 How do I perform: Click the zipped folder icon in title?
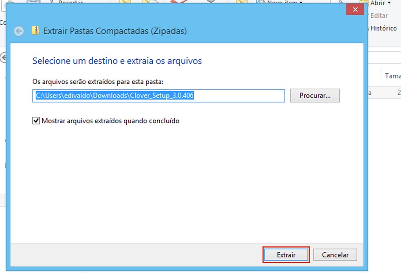coord(35,30)
